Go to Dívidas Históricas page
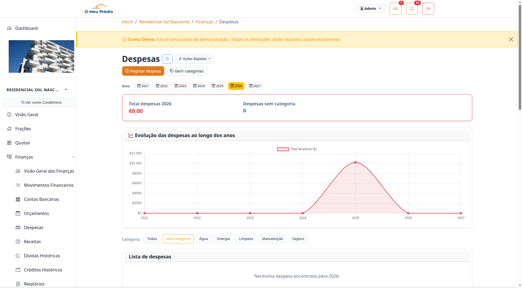 pyautogui.click(x=42, y=256)
